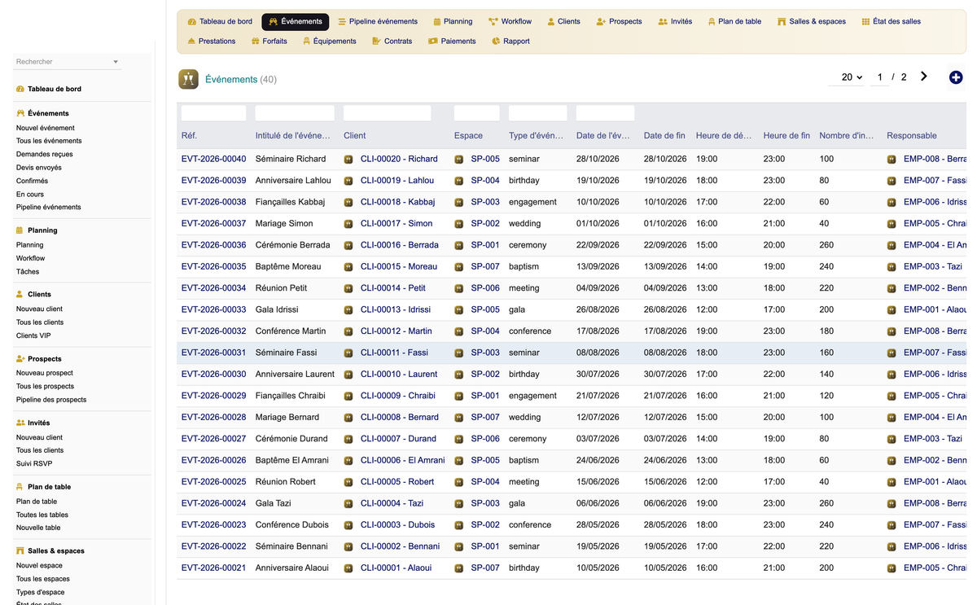Click the Salles & espaces icon in sidebar
Viewport: 977px width, 605px height.
[20, 550]
